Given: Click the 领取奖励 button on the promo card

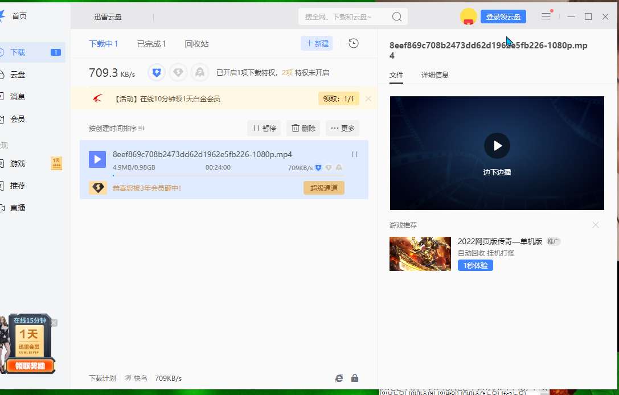Looking at the screenshot, I should pos(30,366).
